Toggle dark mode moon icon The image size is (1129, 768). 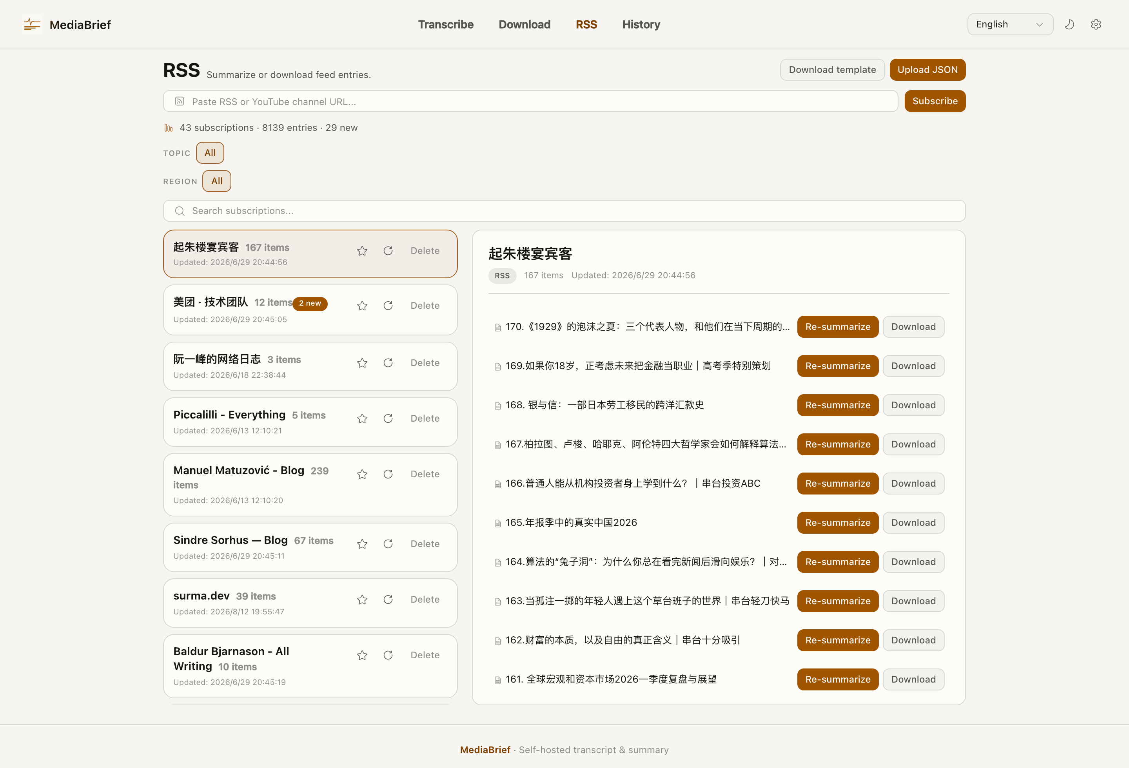coord(1069,24)
